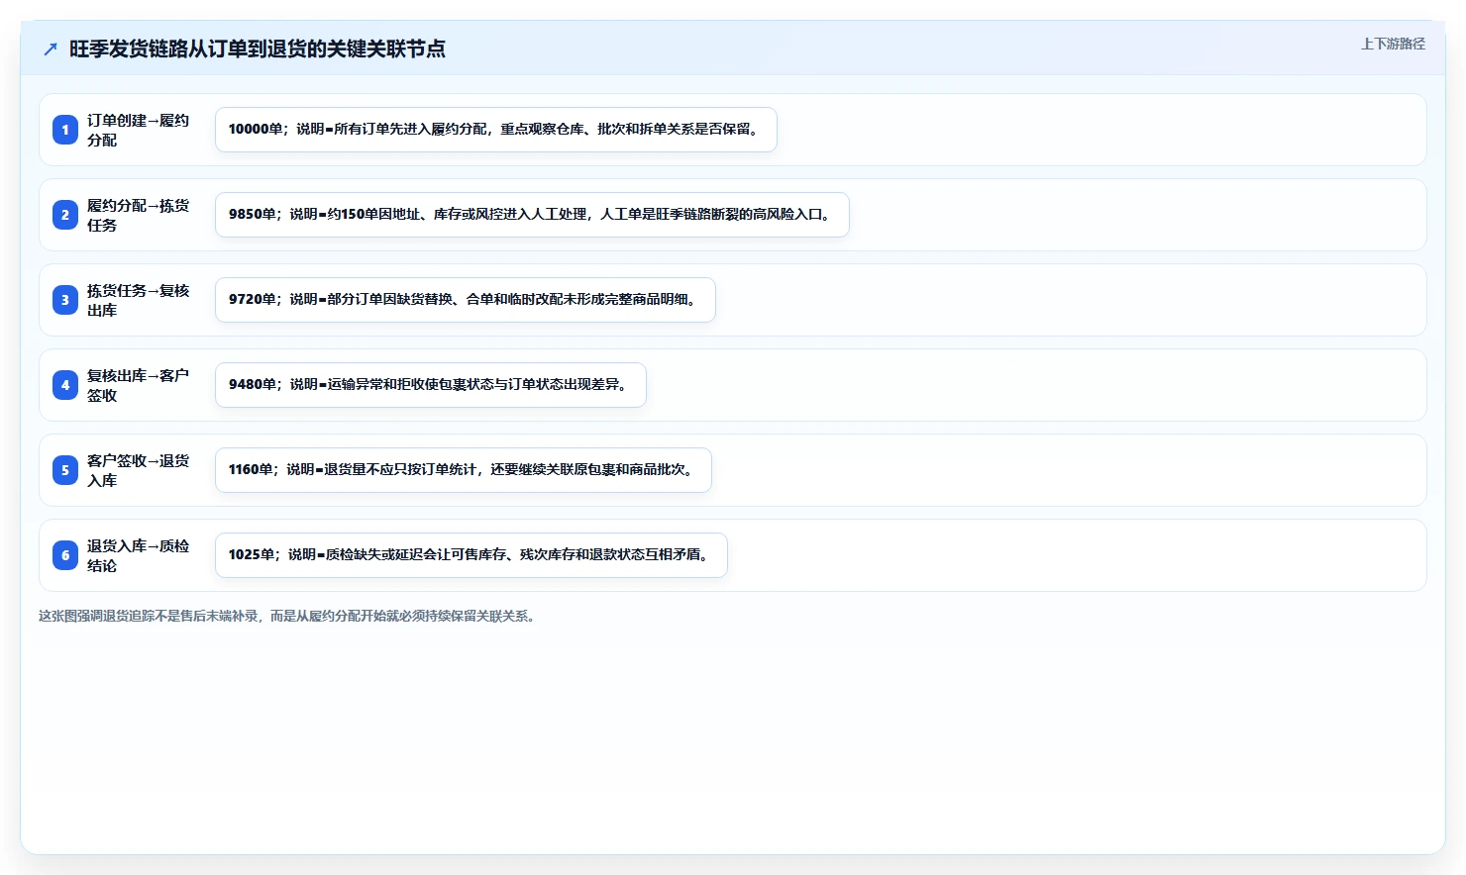Click the arrow icon beside the panel title
This screenshot has width=1466, height=875.
point(51,49)
